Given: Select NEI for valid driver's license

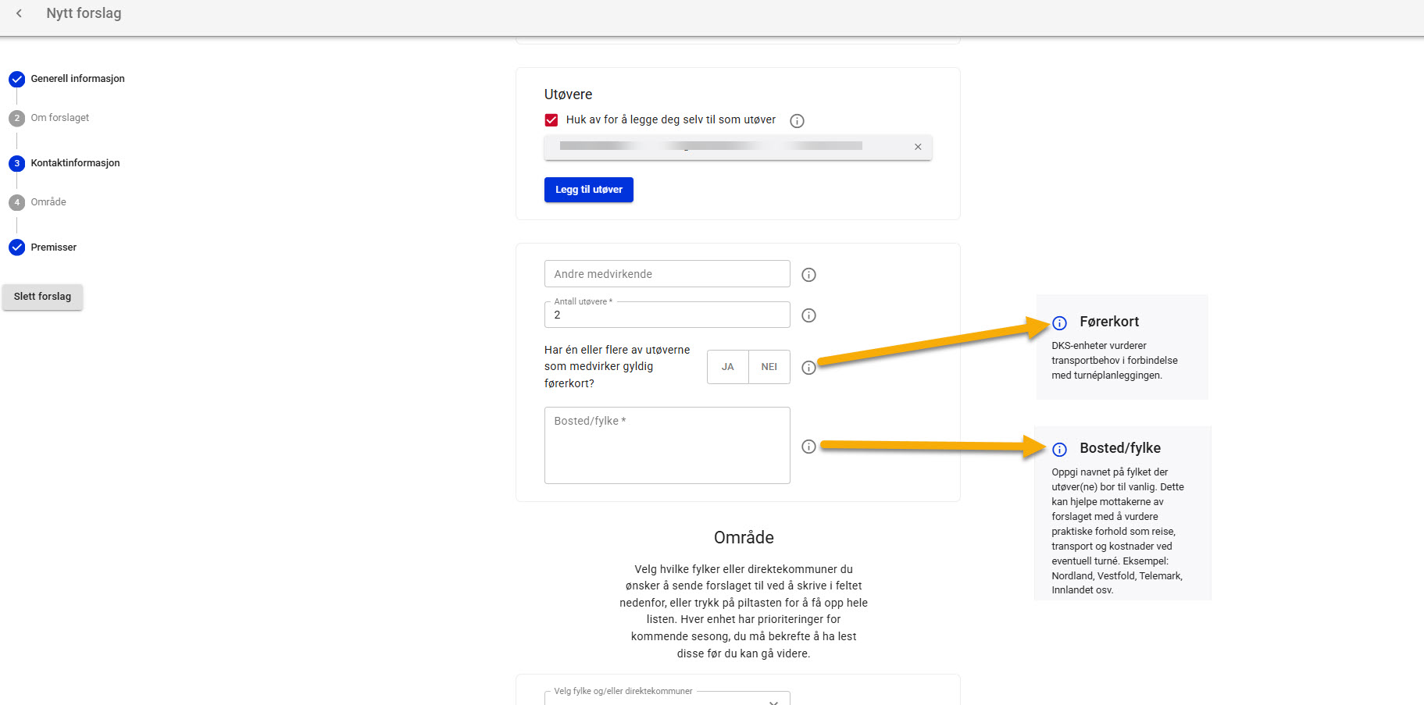Looking at the screenshot, I should pyautogui.click(x=769, y=367).
